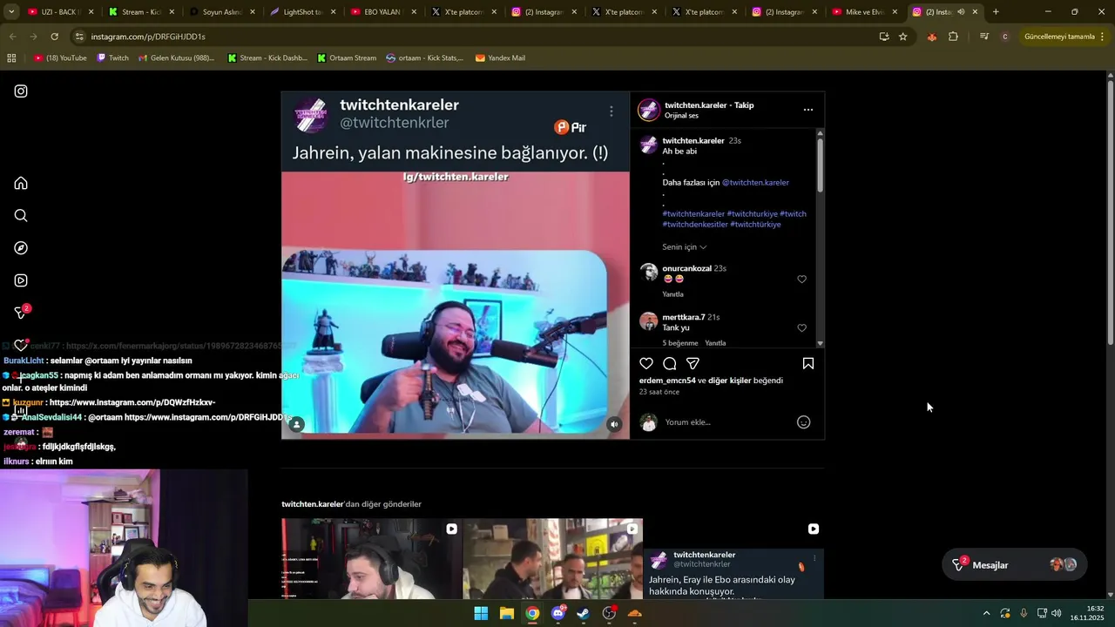Switch to Soyun Aslında tab
Screen dimensions: 1115x627
(x=221, y=12)
